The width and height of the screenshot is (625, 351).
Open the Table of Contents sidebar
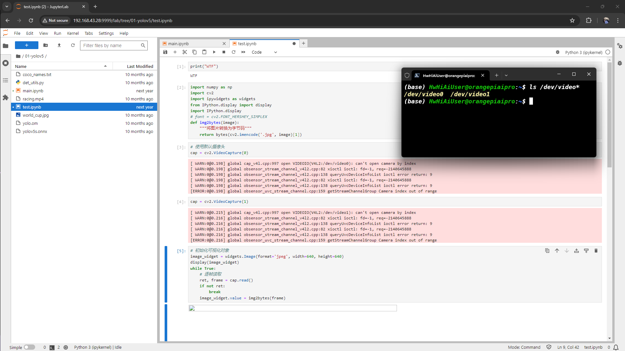(6, 80)
